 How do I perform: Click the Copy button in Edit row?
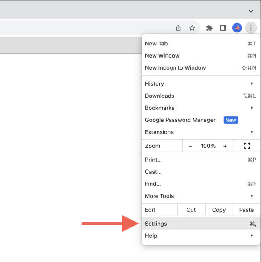219,210
